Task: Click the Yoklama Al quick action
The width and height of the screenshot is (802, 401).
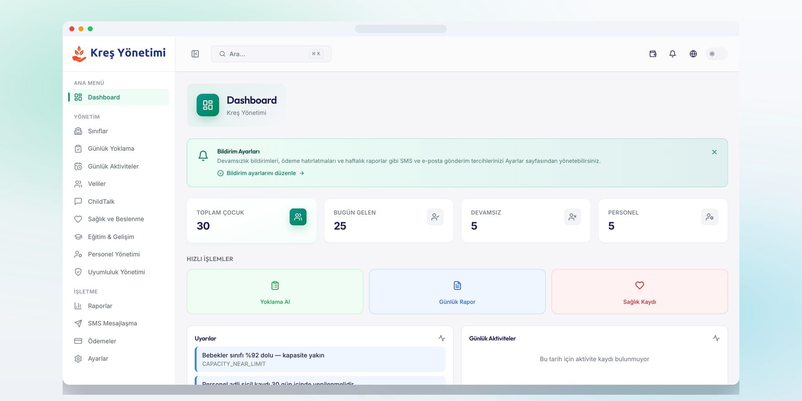Action: (275, 292)
